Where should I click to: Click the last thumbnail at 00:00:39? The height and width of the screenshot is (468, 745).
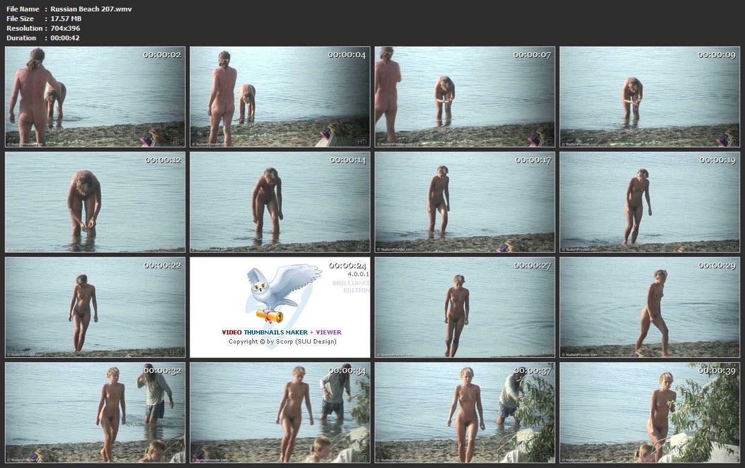click(650, 412)
